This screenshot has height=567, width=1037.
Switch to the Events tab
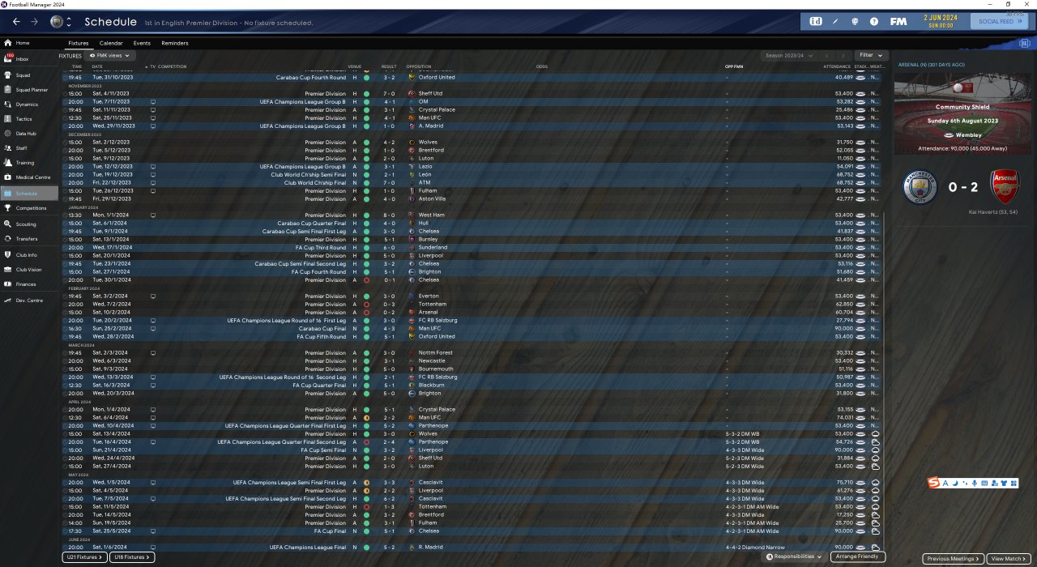coord(142,43)
